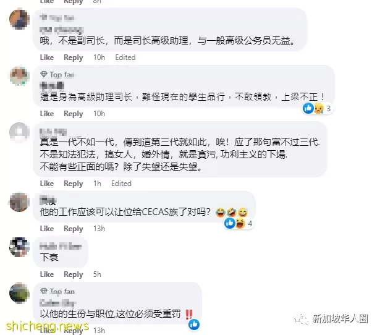Screen dimensions: 380x335
Task: Open the profile avatar of the 下衰 commenter
Action: (x=19, y=247)
